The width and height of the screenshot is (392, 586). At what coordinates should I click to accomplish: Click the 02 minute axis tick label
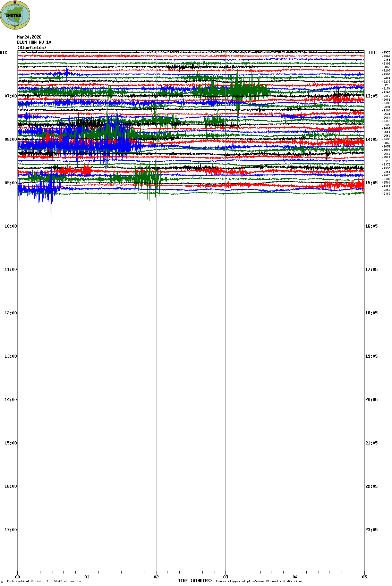156,577
